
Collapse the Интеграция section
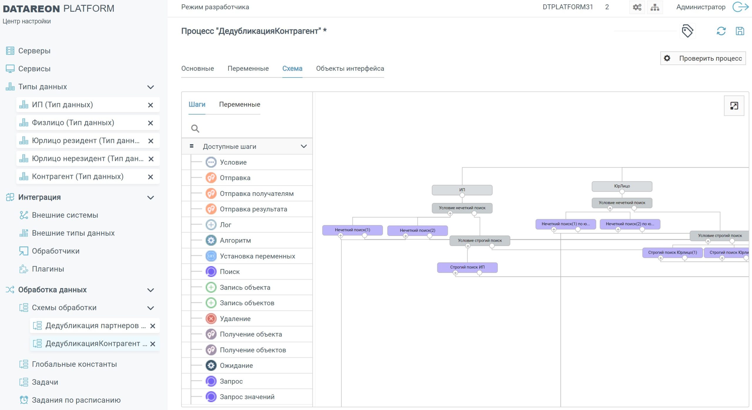click(150, 198)
